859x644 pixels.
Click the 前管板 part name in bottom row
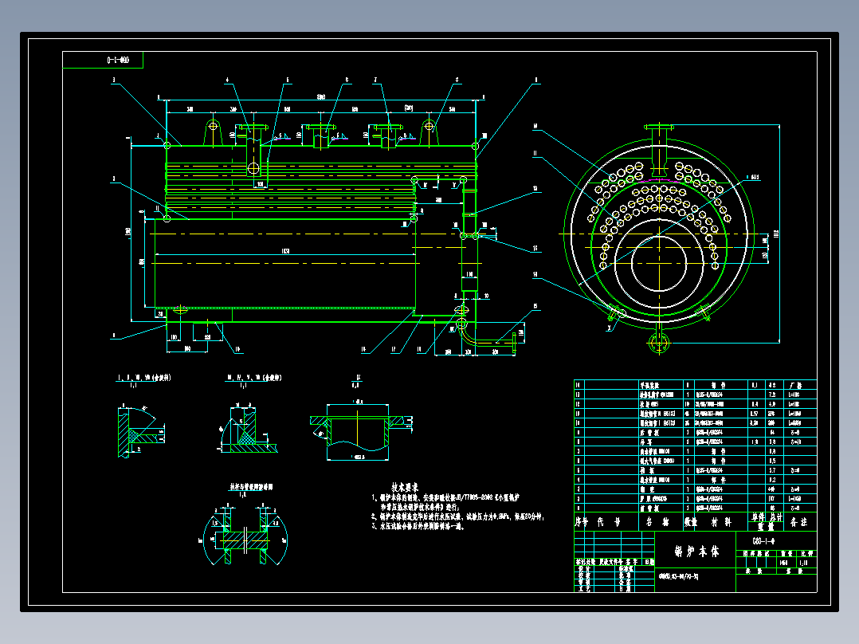point(649,509)
